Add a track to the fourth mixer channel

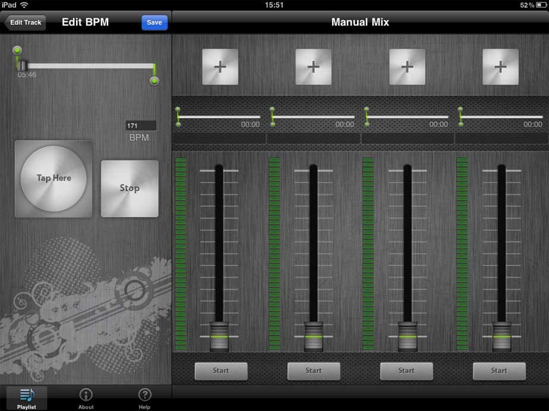click(x=500, y=66)
